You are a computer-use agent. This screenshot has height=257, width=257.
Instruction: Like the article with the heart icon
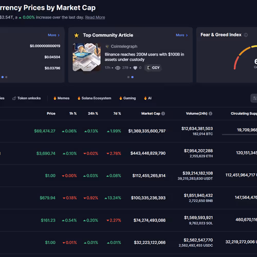coord(135,68)
